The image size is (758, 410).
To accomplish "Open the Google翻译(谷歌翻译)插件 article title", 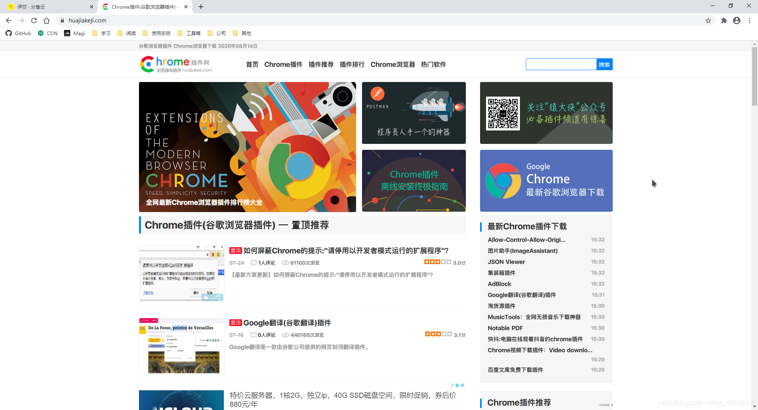I will 287,323.
